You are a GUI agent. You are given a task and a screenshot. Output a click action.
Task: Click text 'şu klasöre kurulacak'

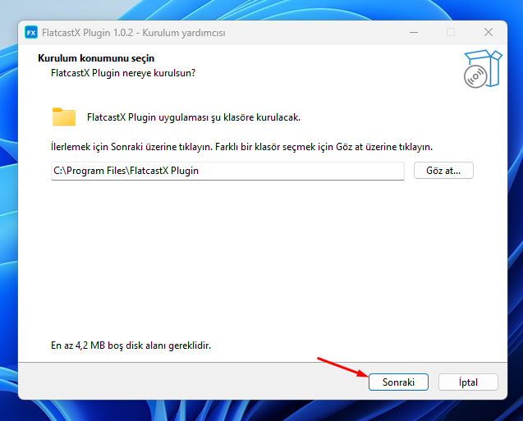(x=256, y=117)
